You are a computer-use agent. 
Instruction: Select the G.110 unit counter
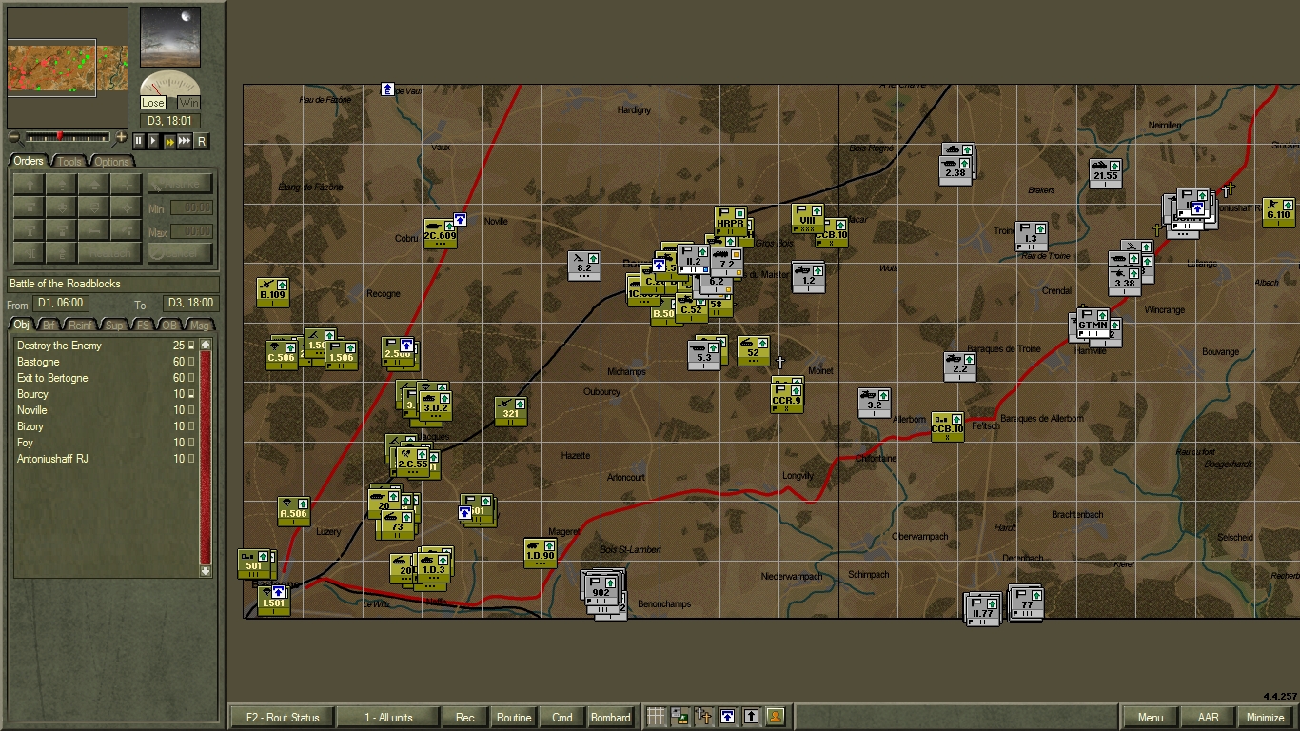click(x=1278, y=212)
